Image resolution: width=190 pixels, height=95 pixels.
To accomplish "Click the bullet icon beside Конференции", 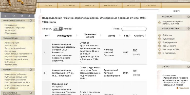I will pyautogui.click(x=160, y=42).
